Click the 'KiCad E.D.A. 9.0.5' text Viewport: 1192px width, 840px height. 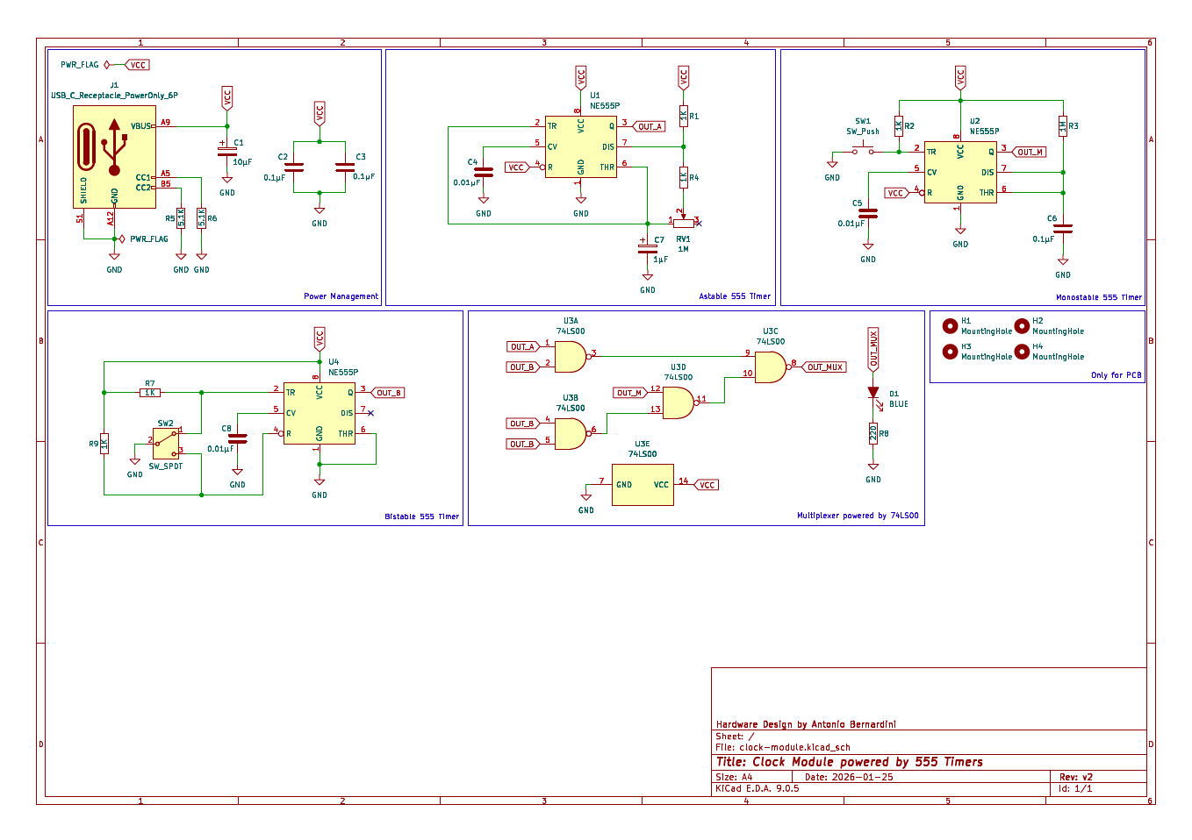757,788
